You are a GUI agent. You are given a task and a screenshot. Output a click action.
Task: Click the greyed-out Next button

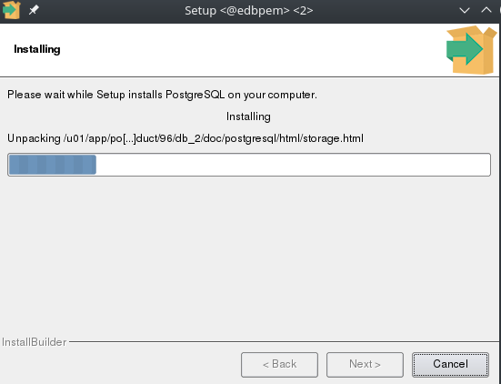click(365, 365)
